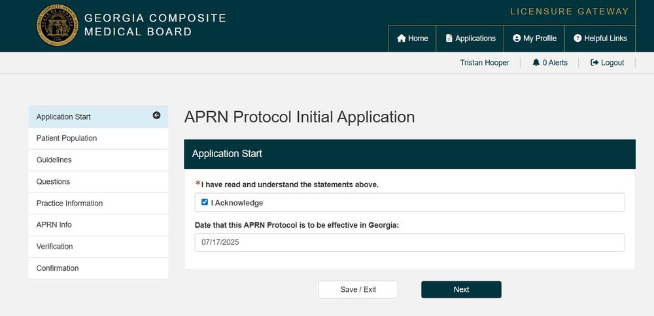Go to the APRN Info step

99,224
